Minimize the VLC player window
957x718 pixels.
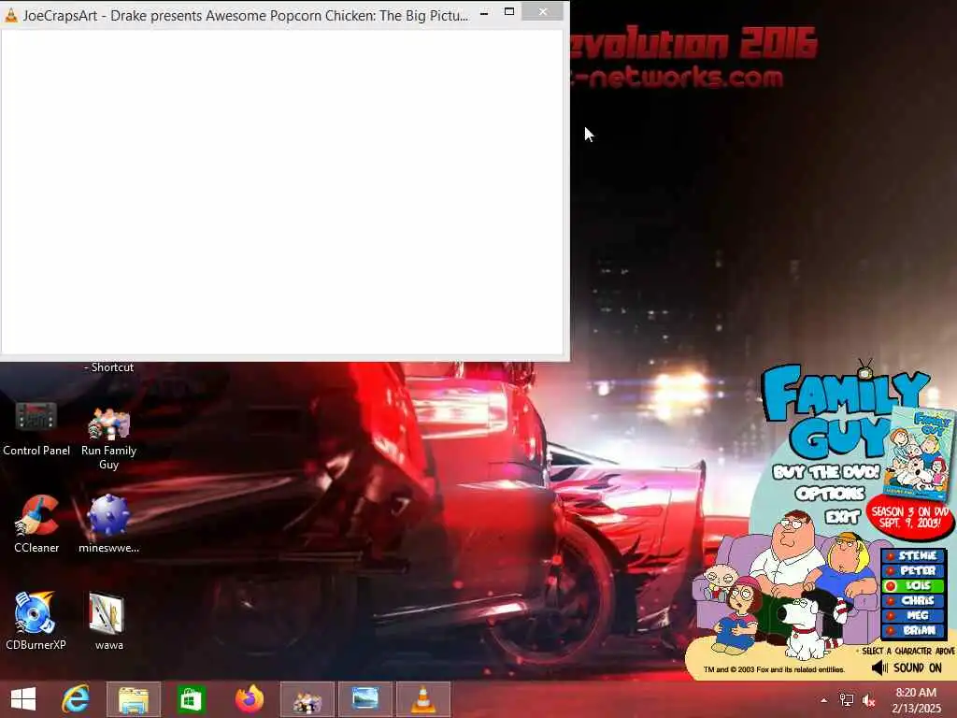click(484, 13)
